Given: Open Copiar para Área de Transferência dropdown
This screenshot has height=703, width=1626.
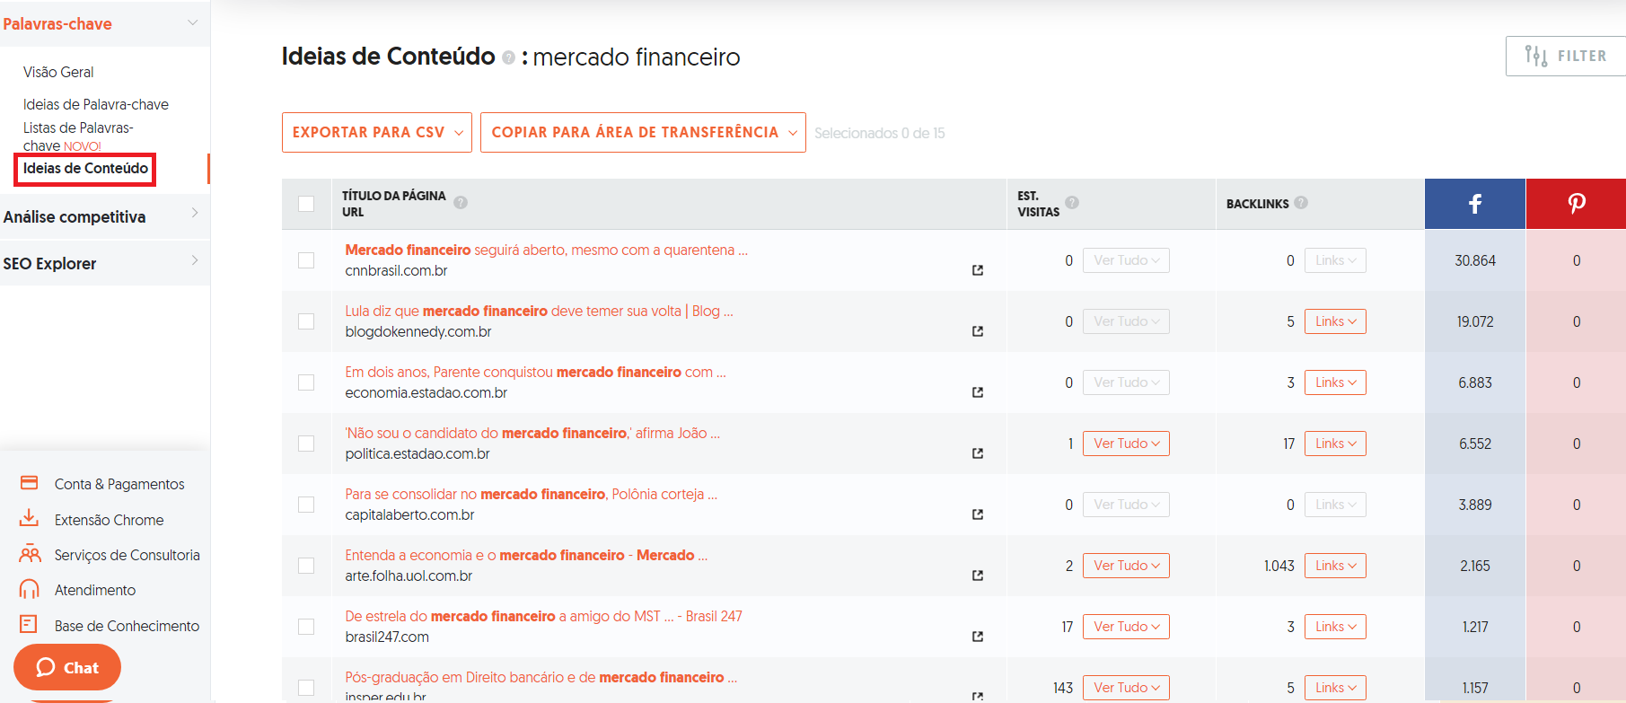Looking at the screenshot, I should coord(643,133).
